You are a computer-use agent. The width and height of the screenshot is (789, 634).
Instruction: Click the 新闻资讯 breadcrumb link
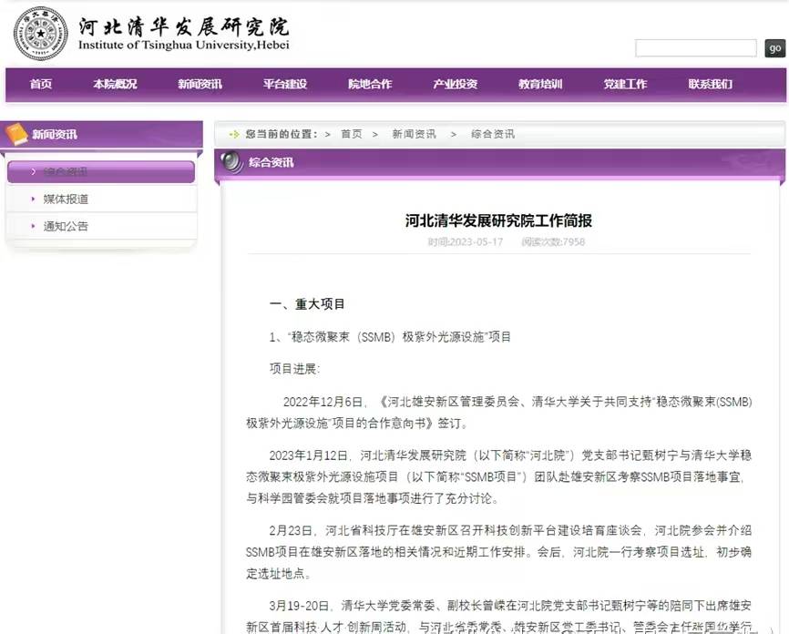(x=414, y=134)
